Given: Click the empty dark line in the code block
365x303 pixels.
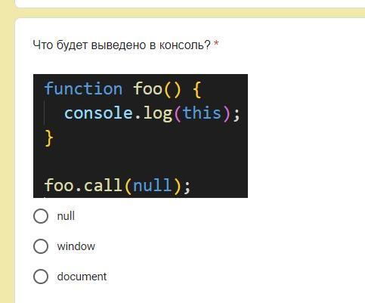Looking at the screenshot, I should point(141,162).
